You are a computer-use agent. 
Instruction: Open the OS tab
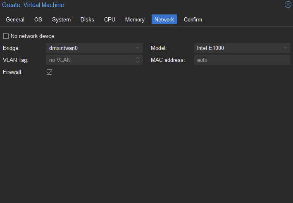click(38, 19)
